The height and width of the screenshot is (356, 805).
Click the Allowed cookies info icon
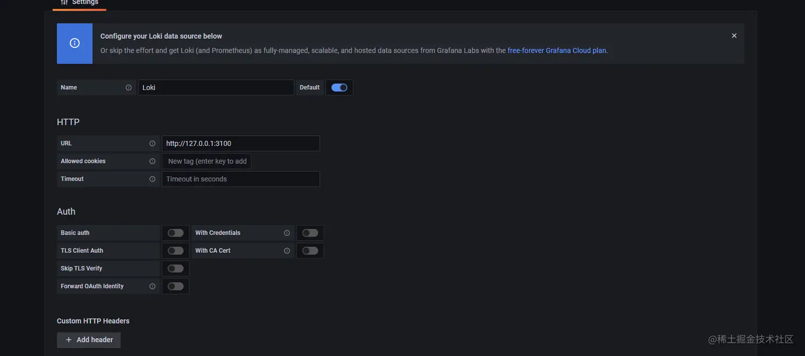click(x=152, y=161)
